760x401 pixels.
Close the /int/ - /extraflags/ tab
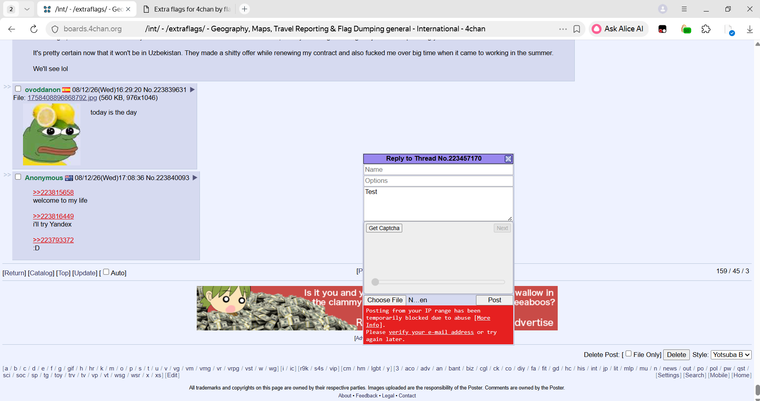coord(128,9)
